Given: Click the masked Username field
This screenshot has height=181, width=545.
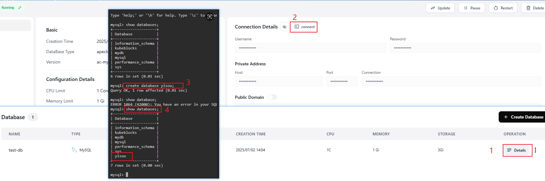Looking at the screenshot, I should click(310, 48).
